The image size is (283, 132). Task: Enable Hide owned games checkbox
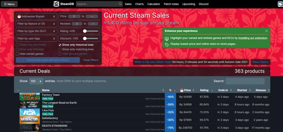point(18,54)
